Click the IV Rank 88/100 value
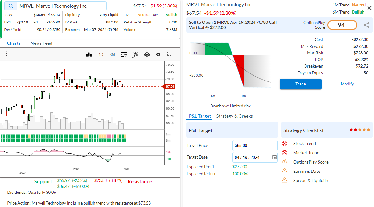 tap(112, 22)
